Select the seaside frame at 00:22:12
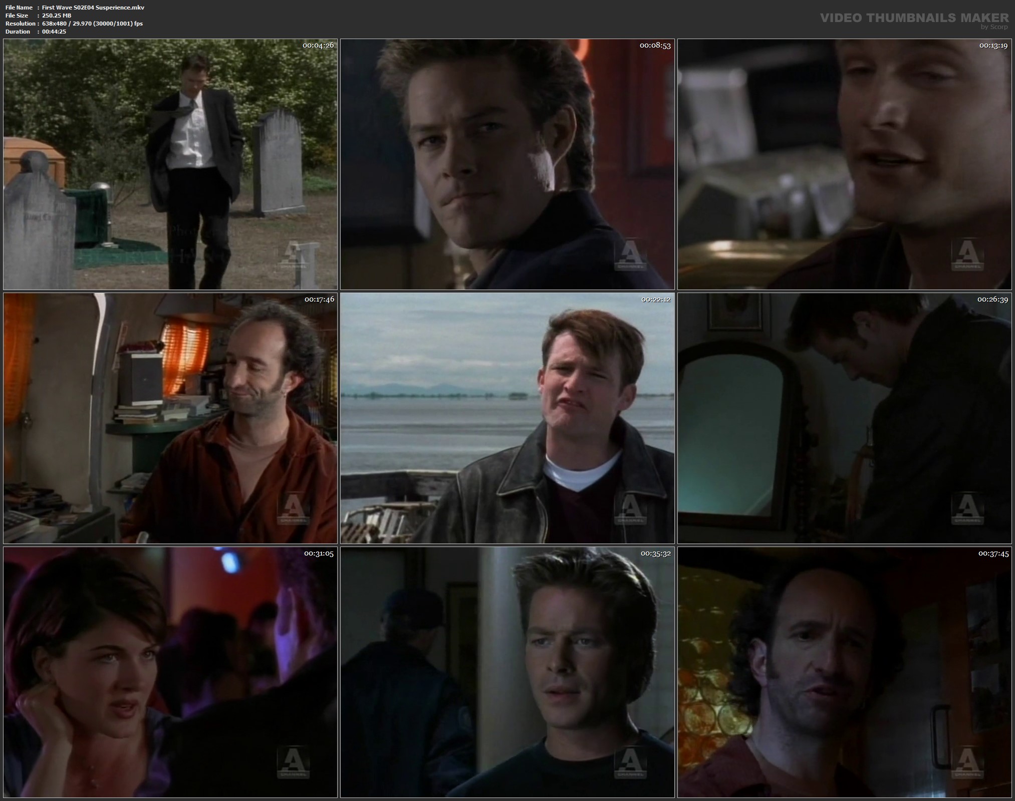The width and height of the screenshot is (1015, 801). pyautogui.click(x=507, y=418)
